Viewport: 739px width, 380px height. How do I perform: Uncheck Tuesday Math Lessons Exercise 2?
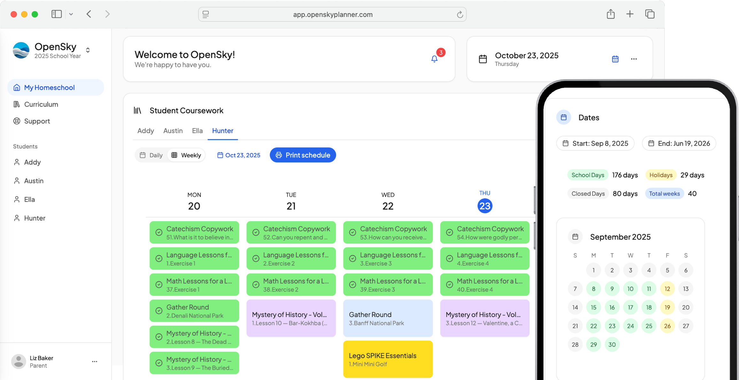256,284
